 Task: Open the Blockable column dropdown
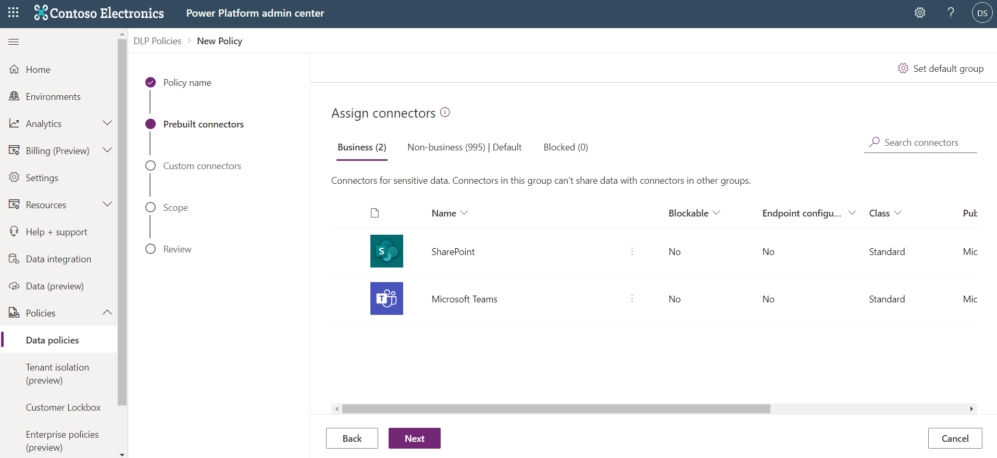pos(716,213)
